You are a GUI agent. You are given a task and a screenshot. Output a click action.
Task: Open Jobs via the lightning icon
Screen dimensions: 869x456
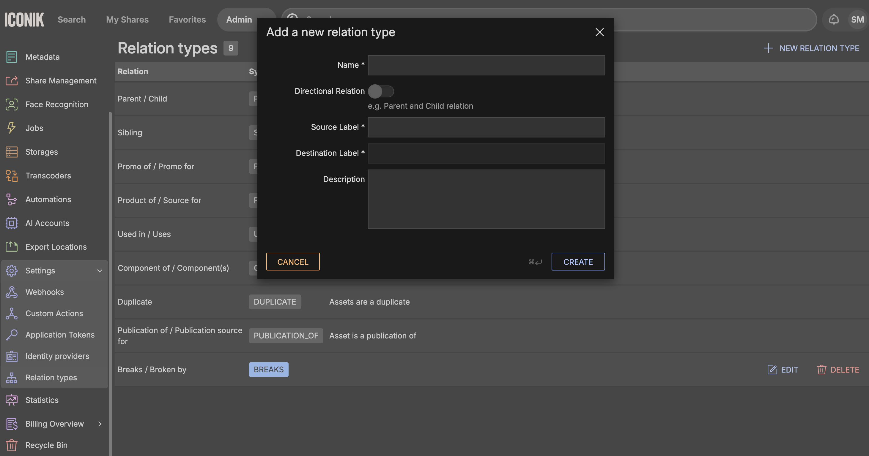pos(12,128)
